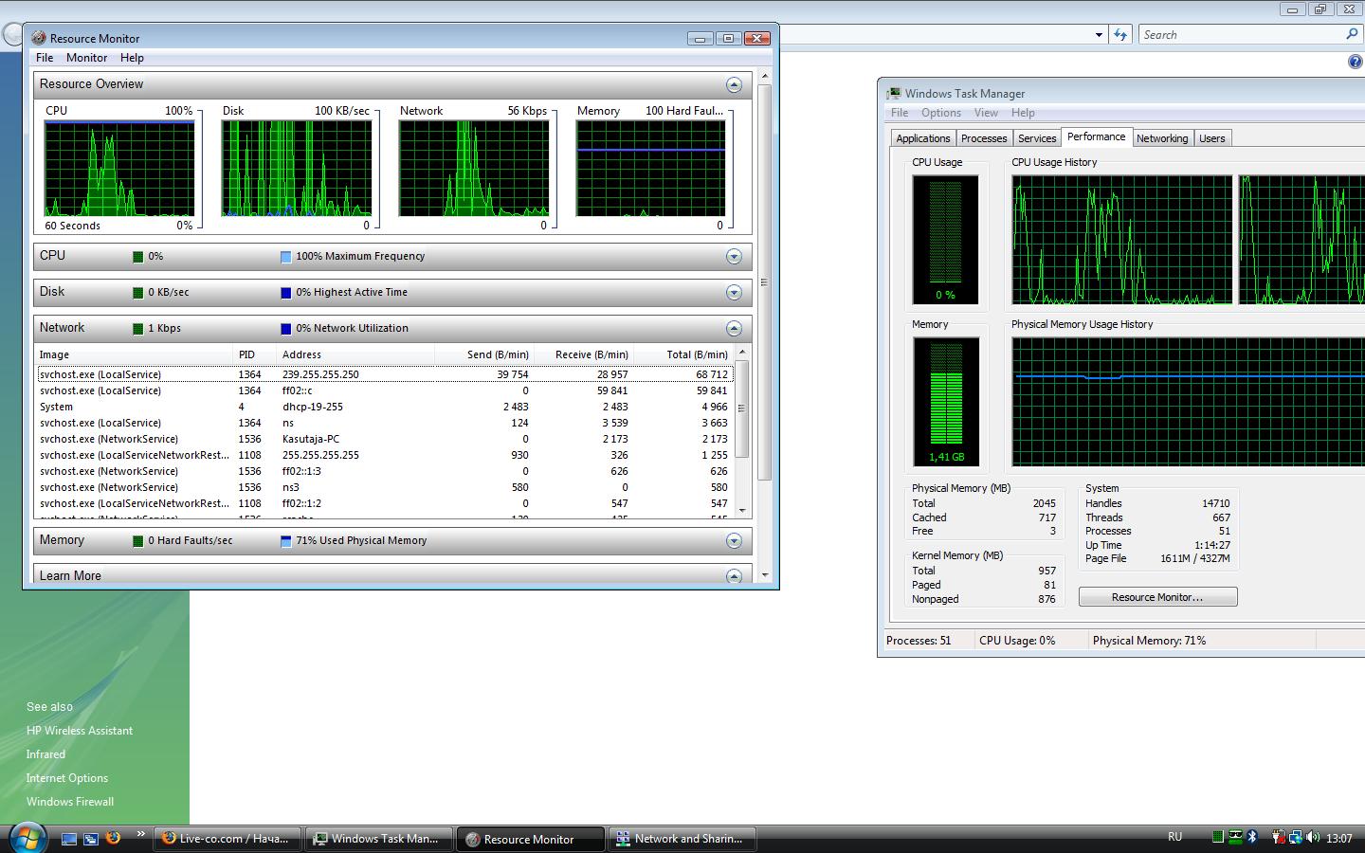
Task: Open the Monitor menu in Resource Monitor
Action: coord(86,58)
